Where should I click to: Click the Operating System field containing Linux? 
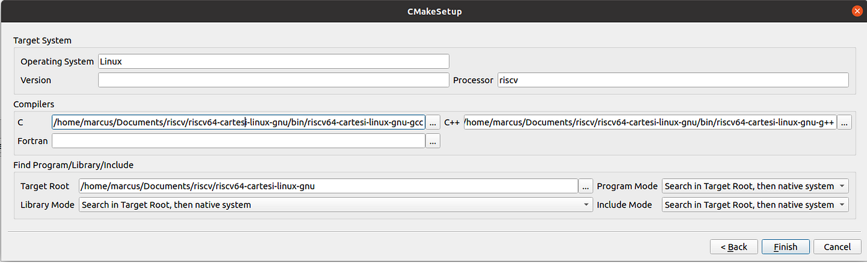273,61
